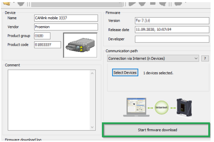Click the Product code field
Image resolution: width=214 pixels, height=142 pixels.
pos(47,45)
